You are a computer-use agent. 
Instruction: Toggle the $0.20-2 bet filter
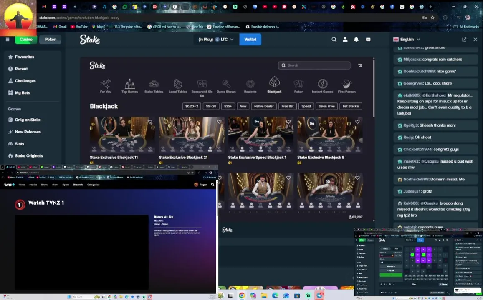point(192,106)
